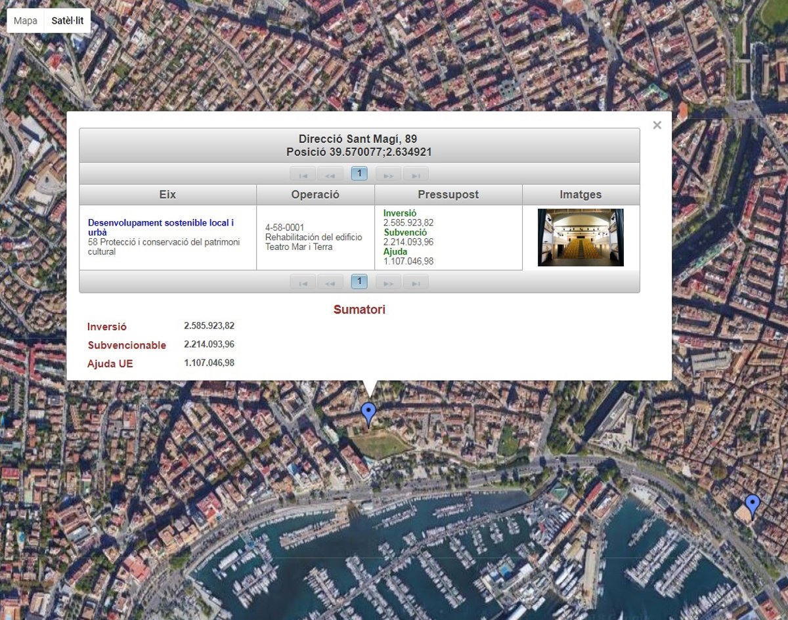Screen dimensions: 788x620
Task: Click bottom paginator previous page icon
Action: [330, 283]
